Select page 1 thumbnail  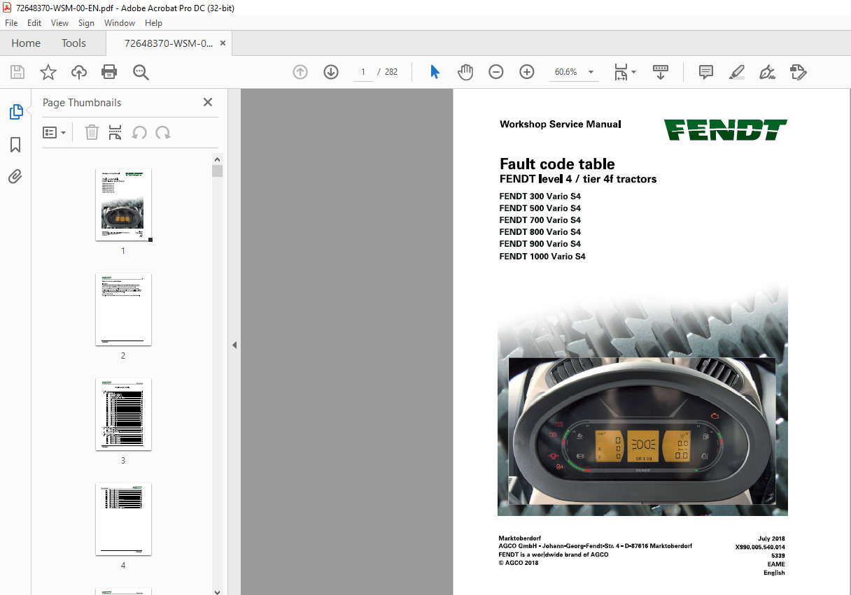(x=123, y=205)
